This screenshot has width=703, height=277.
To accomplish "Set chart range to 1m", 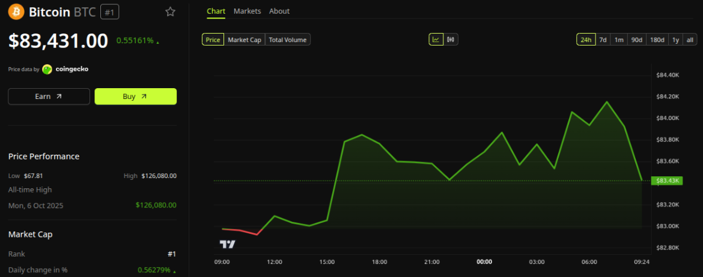I will [619, 40].
